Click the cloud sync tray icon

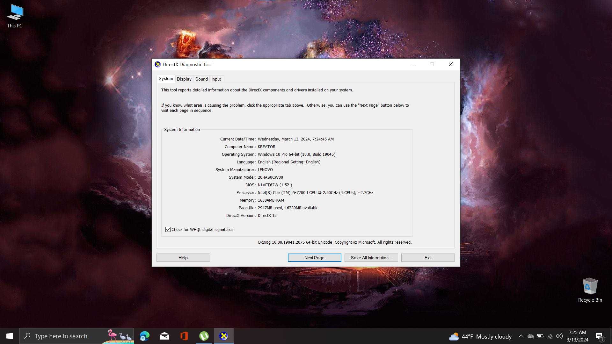click(x=531, y=336)
